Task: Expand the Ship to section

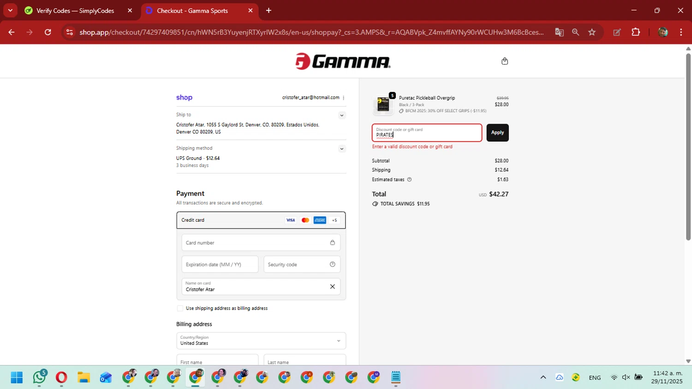Action: [x=342, y=115]
